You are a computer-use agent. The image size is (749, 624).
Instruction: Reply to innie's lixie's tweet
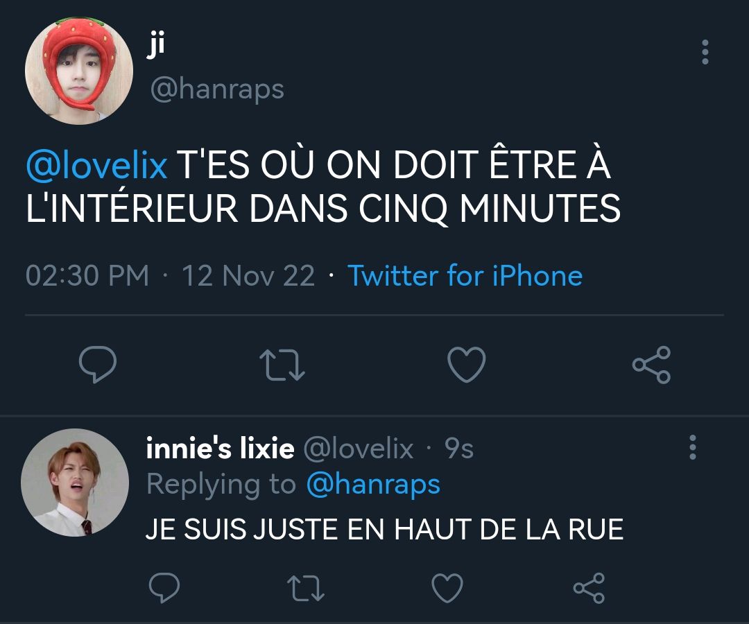pos(164,587)
